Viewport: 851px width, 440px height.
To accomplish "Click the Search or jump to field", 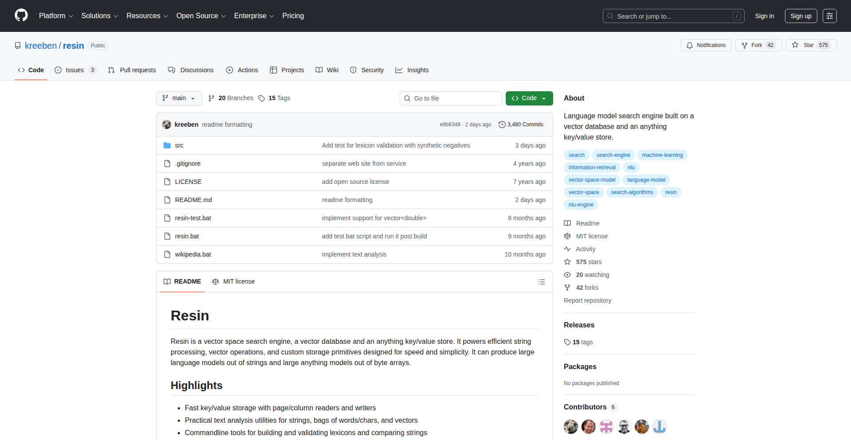I will pos(674,16).
